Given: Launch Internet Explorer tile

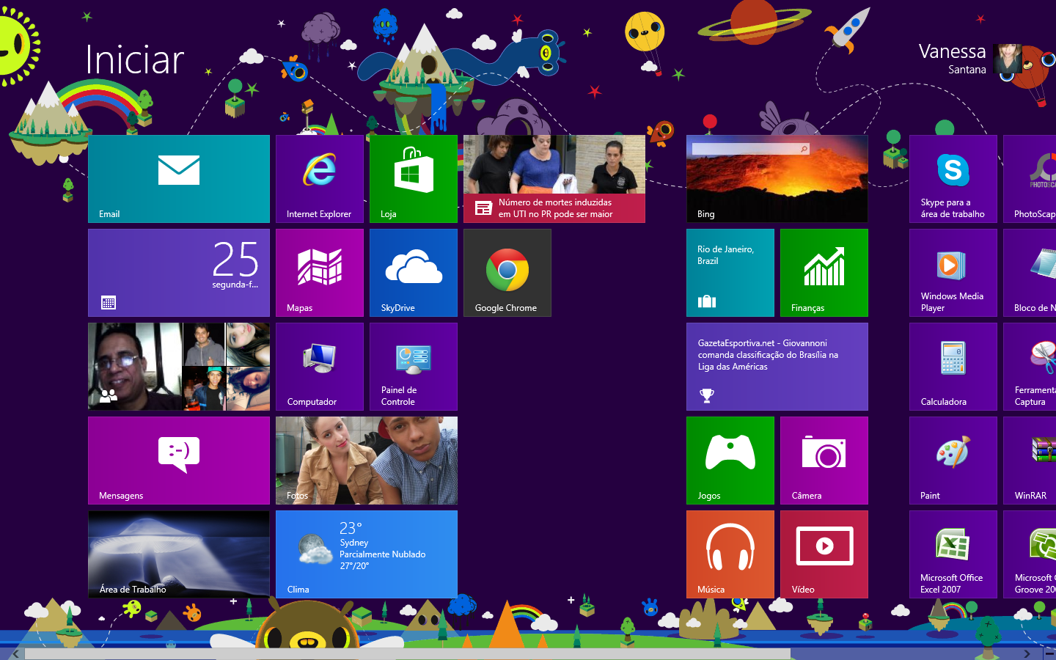Looking at the screenshot, I should 320,179.
